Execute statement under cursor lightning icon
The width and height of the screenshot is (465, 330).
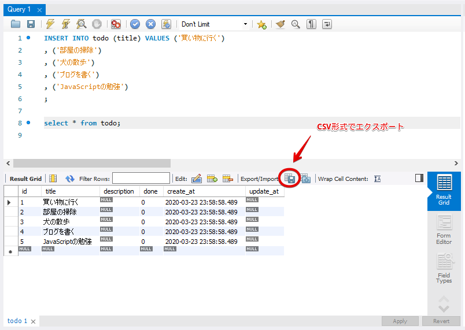click(x=65, y=24)
